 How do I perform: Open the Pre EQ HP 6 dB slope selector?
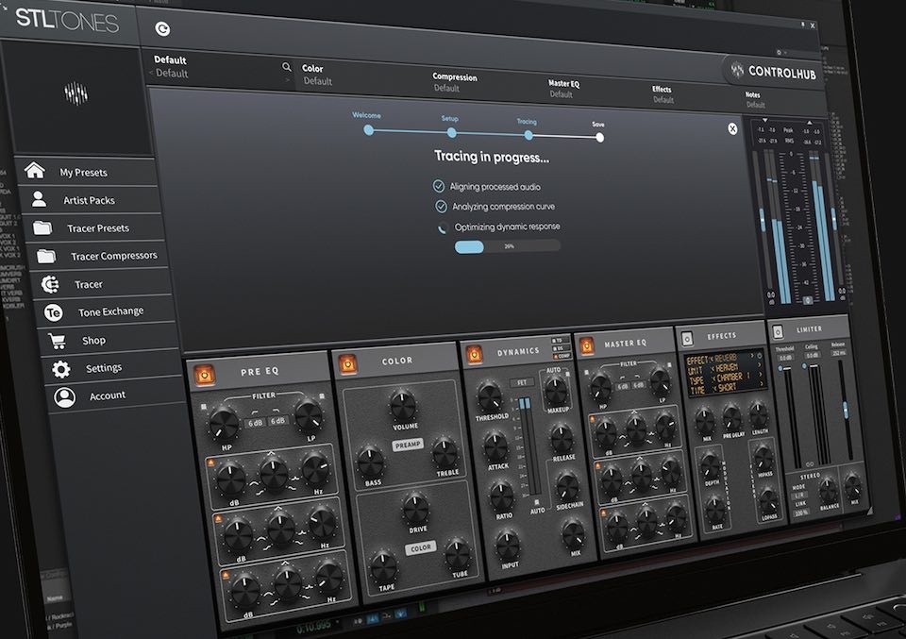pos(256,423)
